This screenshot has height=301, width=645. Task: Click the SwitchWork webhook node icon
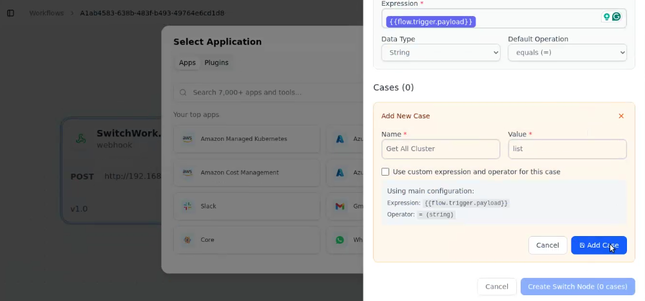coord(81,139)
